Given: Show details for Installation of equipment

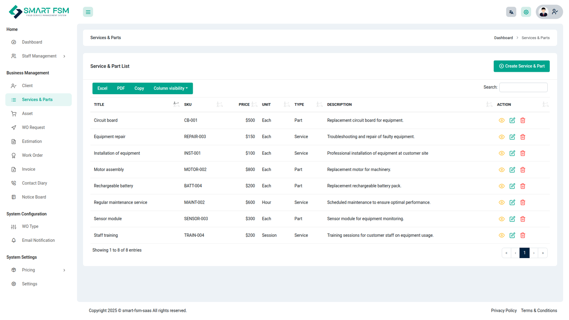Looking at the screenshot, I should pos(501,153).
